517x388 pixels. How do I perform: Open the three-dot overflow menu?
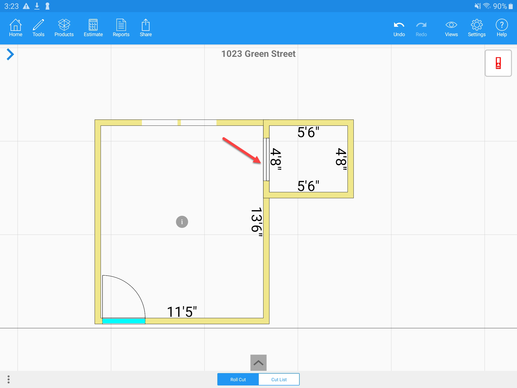click(x=9, y=379)
